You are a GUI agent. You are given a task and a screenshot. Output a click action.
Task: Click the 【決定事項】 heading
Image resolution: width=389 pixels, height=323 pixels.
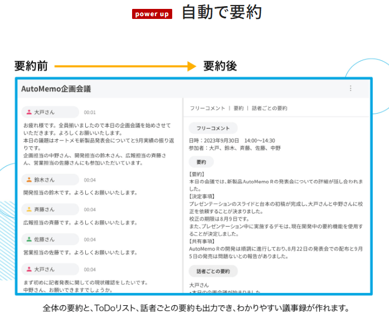pyautogui.click(x=202, y=197)
